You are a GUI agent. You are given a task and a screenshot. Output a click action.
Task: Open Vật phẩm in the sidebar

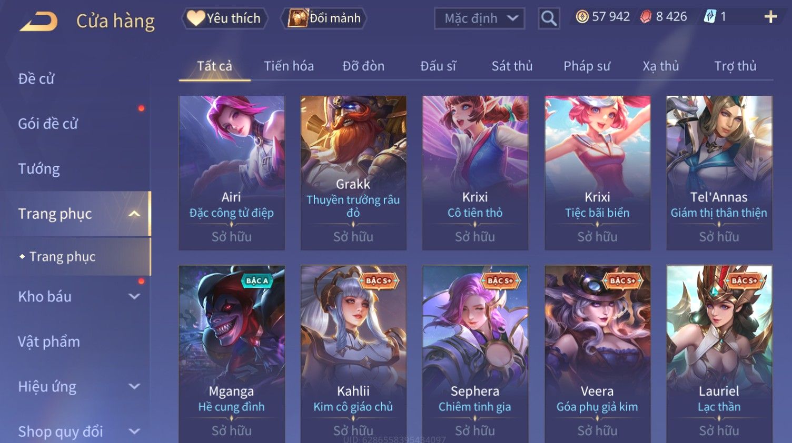tap(49, 341)
